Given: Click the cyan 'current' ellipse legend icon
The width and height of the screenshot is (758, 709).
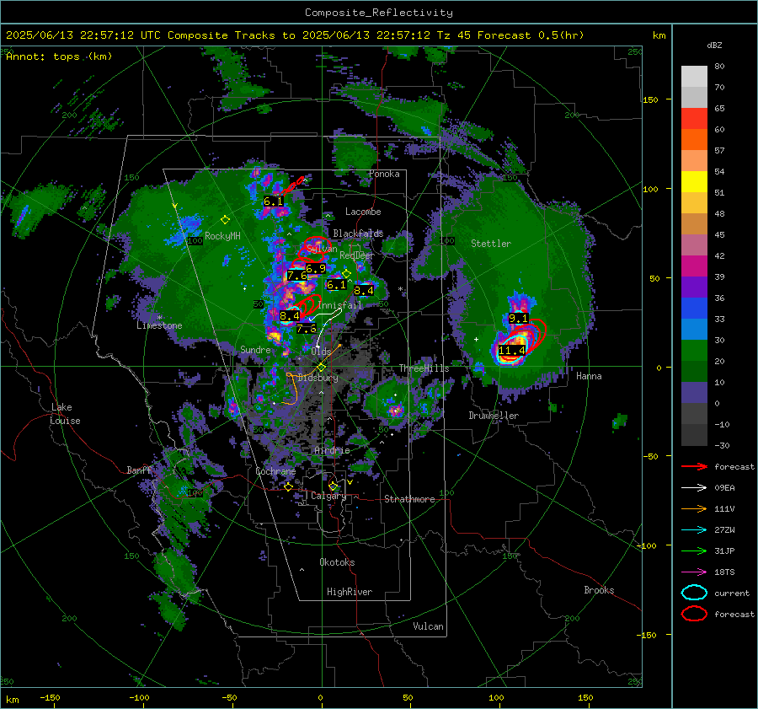Looking at the screenshot, I should click(694, 593).
